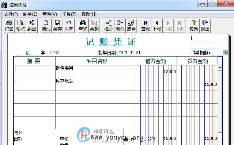
Task: Close the 填制凭证 window
Action: click(226, 3)
